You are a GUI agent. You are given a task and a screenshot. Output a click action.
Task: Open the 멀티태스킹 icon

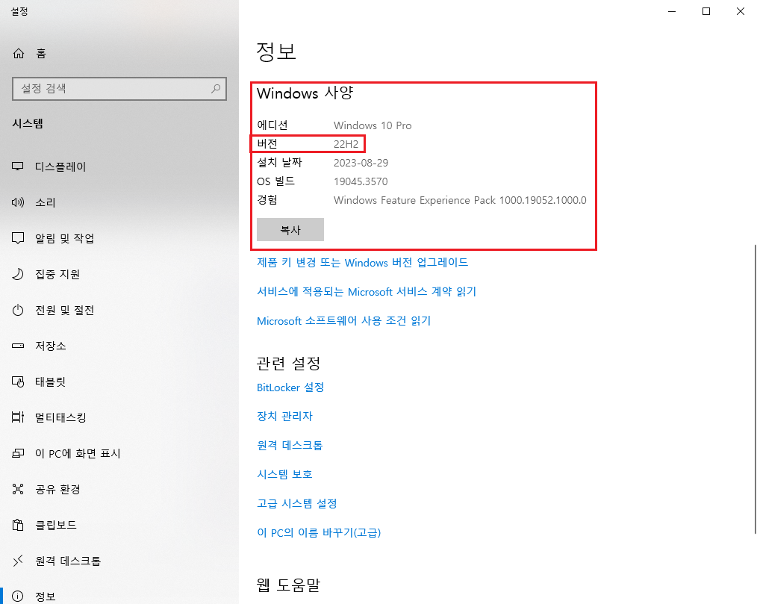click(x=18, y=417)
